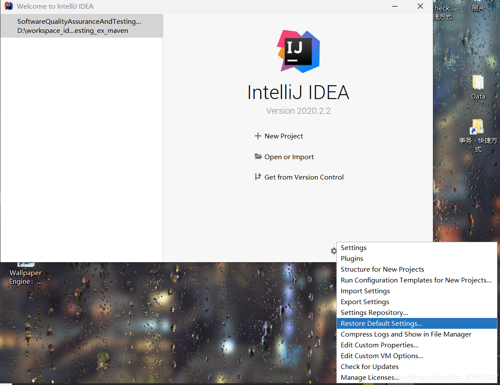This screenshot has width=500, height=385.
Task: Choose Open or Import
Action: 284,157
